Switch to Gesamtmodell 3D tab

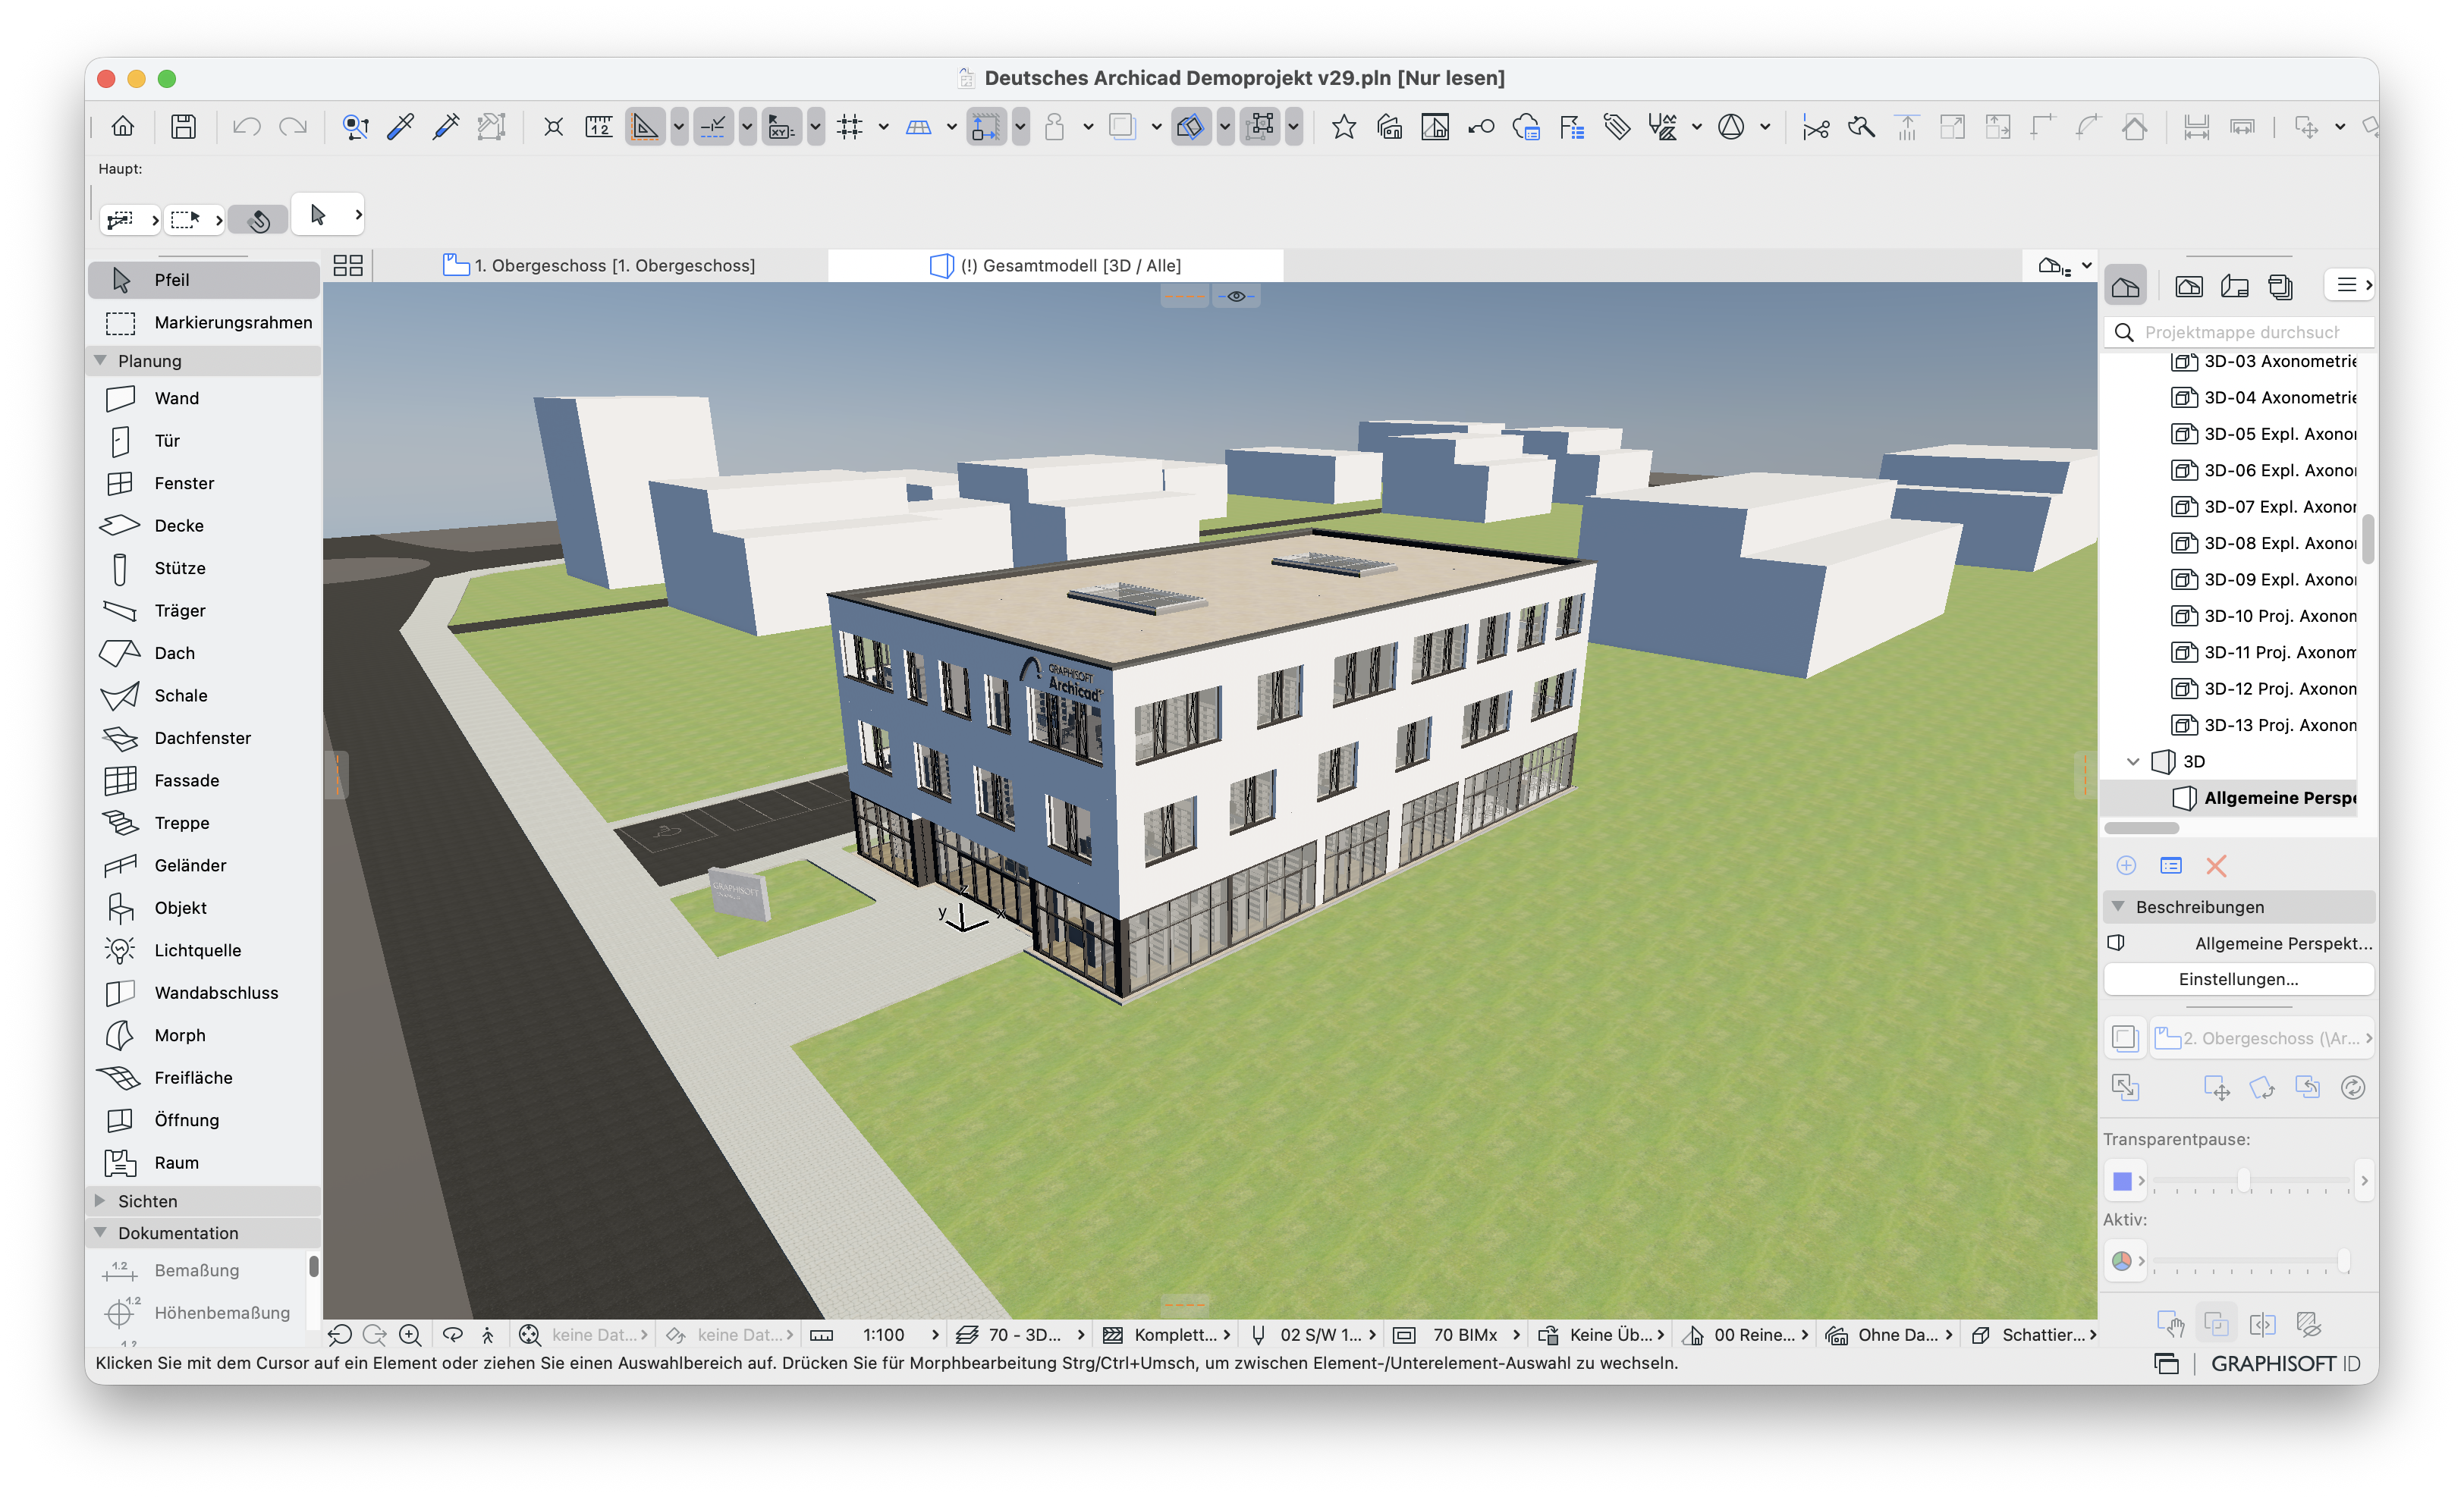tap(1055, 265)
